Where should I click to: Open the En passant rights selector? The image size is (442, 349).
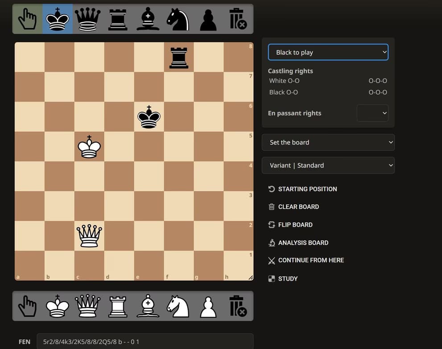(x=372, y=113)
